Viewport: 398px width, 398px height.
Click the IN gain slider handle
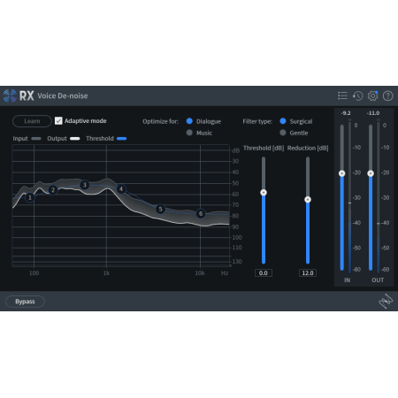(342, 173)
